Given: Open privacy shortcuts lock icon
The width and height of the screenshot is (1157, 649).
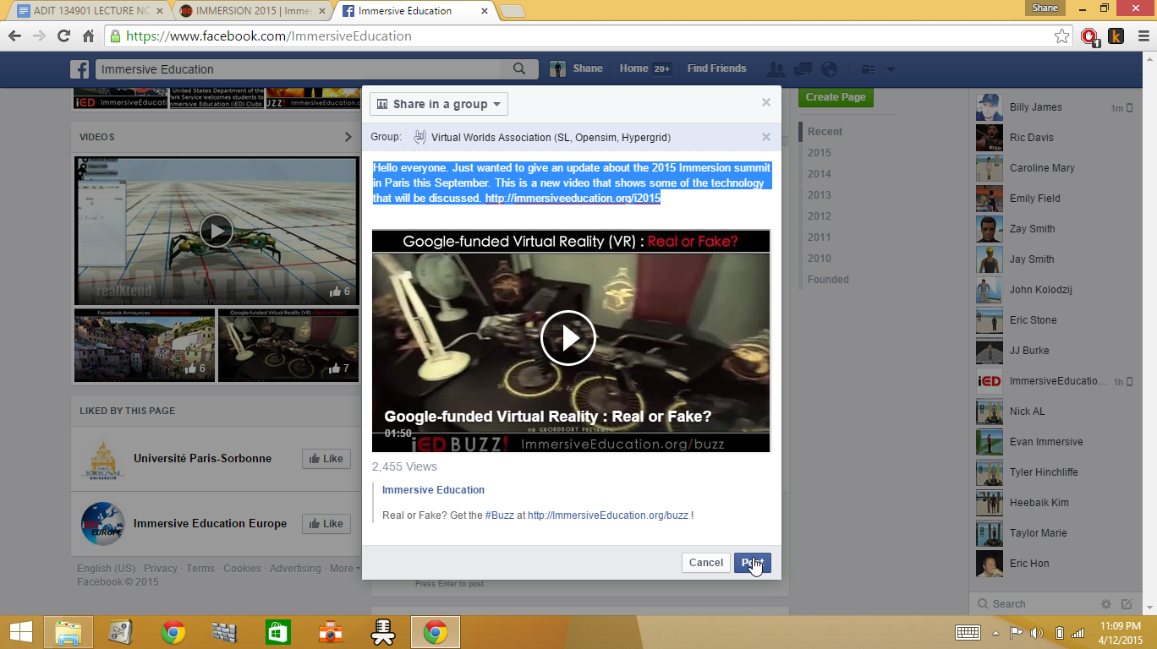Looking at the screenshot, I should [868, 69].
